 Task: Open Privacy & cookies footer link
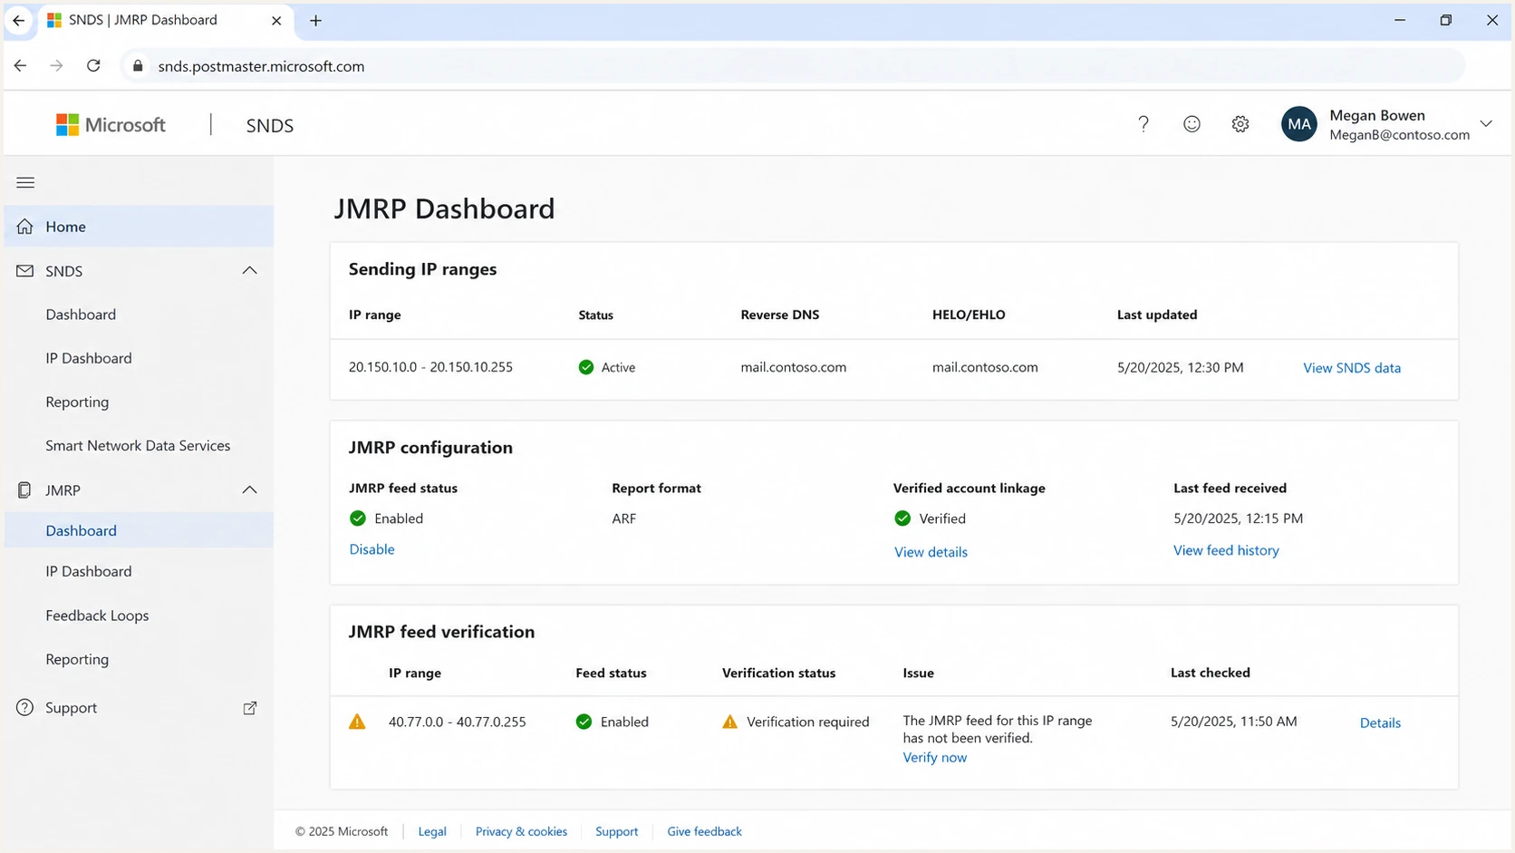(x=521, y=831)
